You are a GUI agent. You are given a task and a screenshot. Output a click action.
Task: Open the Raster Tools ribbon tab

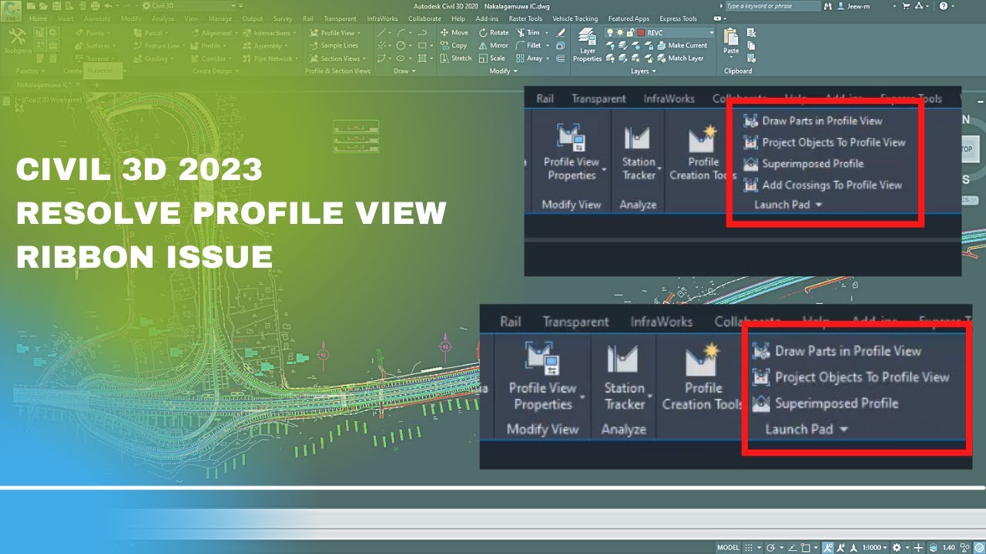coord(525,18)
